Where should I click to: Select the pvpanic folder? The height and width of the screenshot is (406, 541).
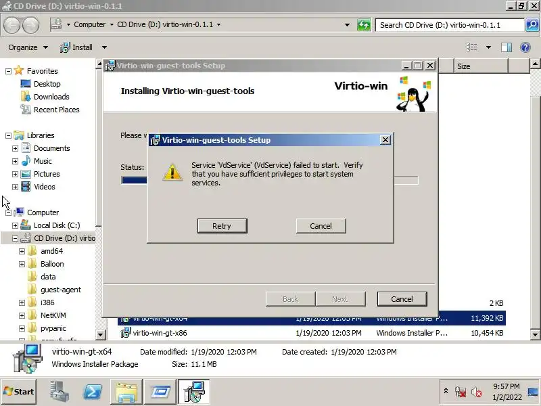53,328
